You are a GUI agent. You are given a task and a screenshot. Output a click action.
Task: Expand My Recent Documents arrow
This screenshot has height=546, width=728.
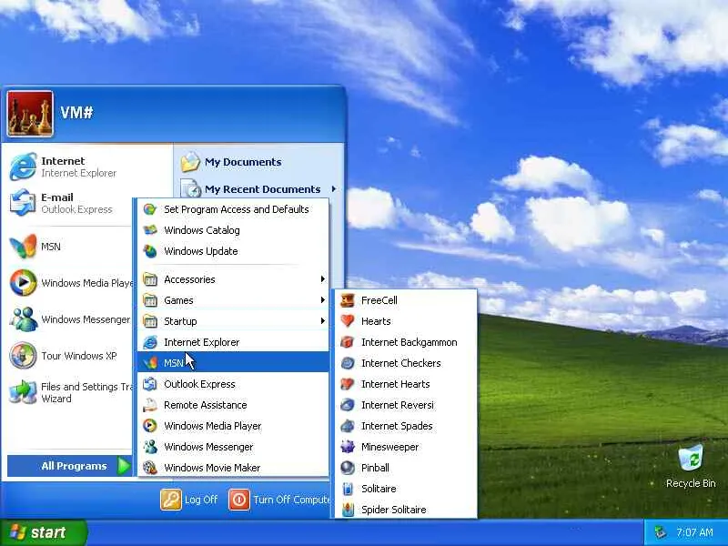click(x=334, y=189)
